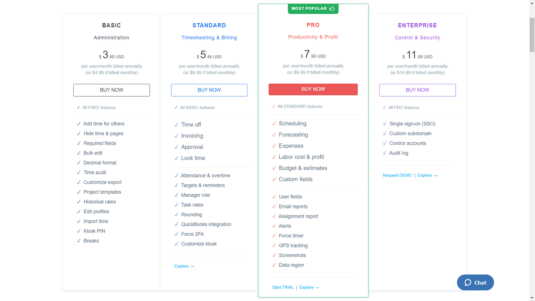Click the thumbs-up icon in Most Popular badge

click(332, 8)
